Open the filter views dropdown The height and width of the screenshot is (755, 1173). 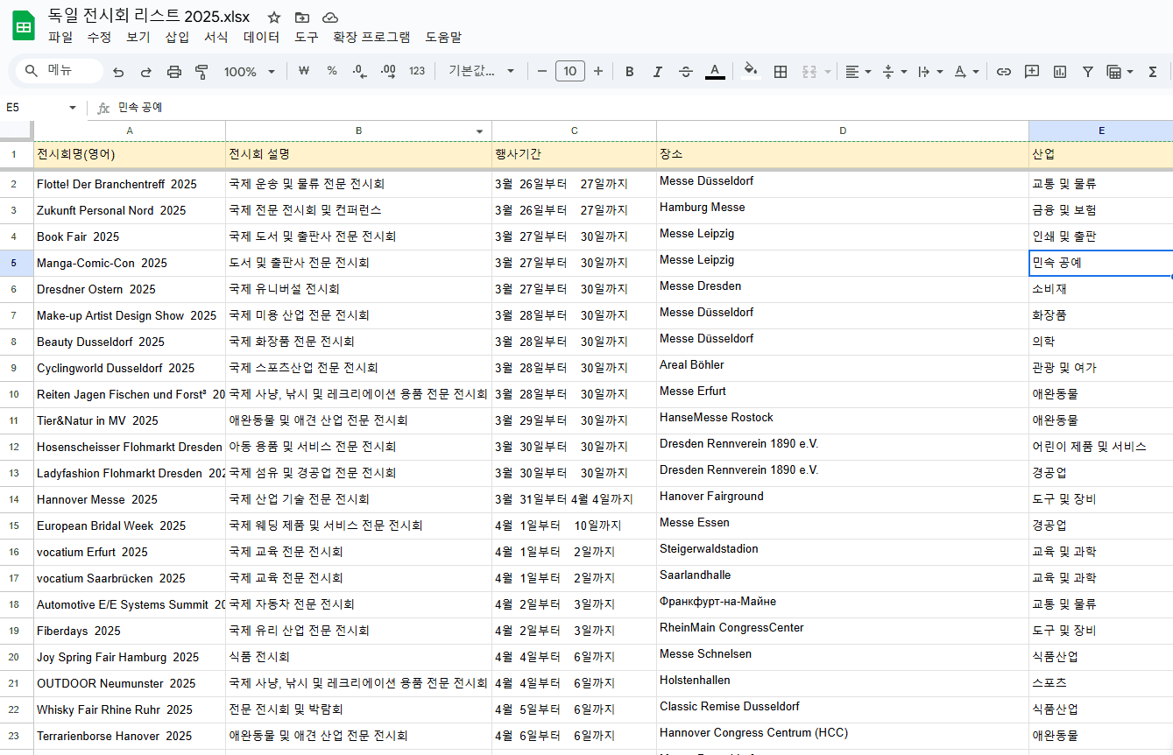tap(1120, 72)
